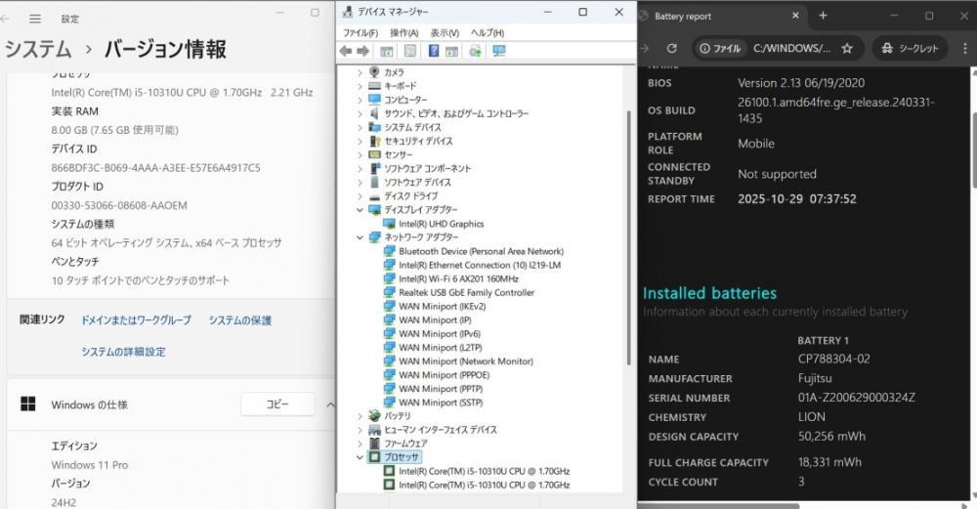
Task: Click the sound and game controllers speaker icon
Action: pos(374,113)
